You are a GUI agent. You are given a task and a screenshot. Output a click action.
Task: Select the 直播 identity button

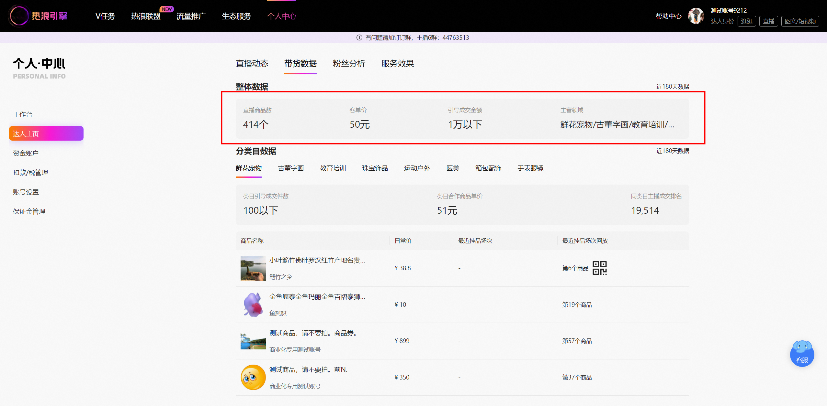pos(769,21)
